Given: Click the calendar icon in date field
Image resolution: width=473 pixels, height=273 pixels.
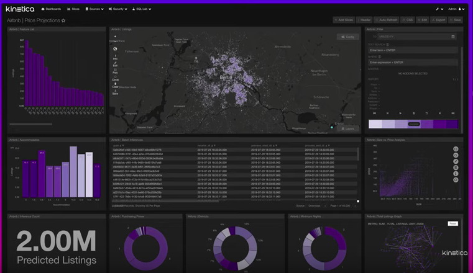Looking at the screenshot, I should tap(452, 37).
